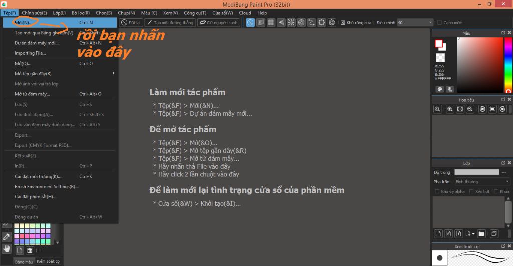
Task: Select the transparent color swatch
Action: click(440, 58)
